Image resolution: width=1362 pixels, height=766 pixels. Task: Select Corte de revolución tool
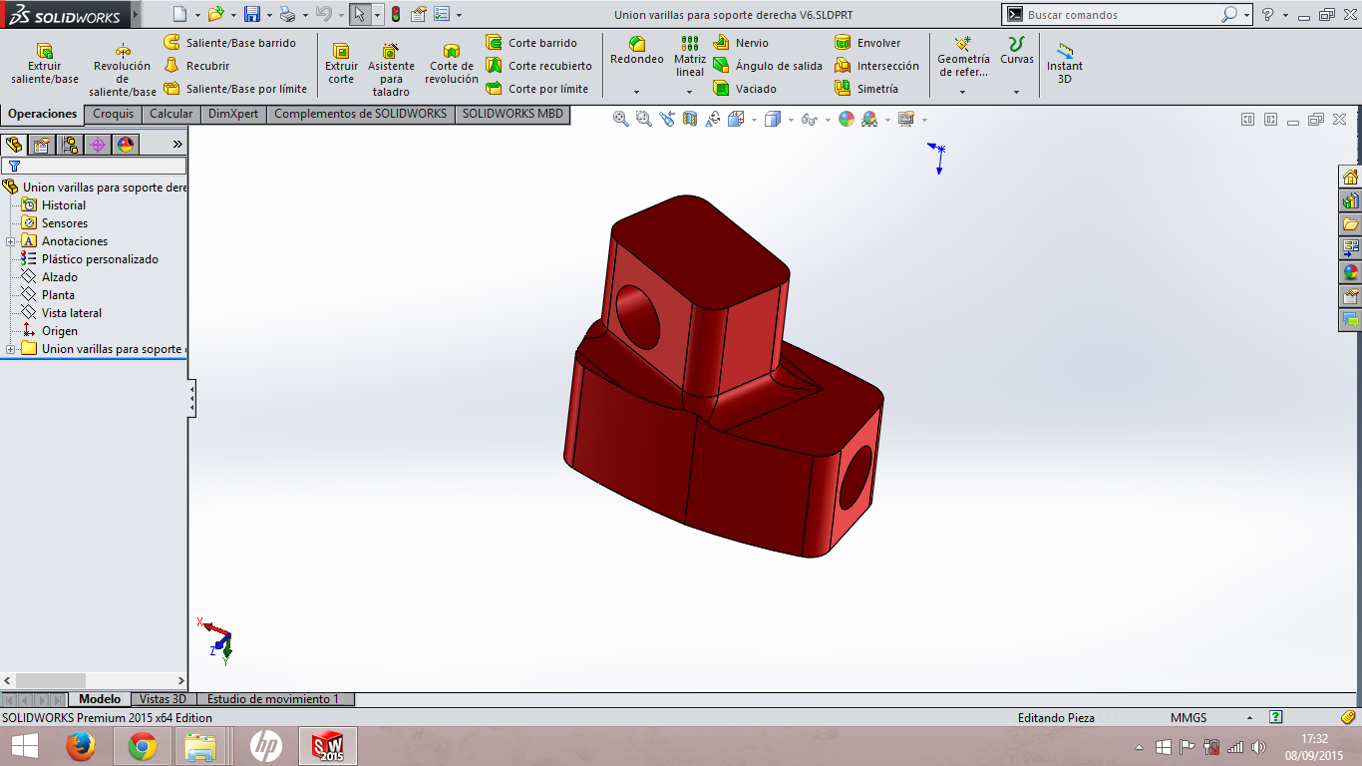click(x=452, y=65)
